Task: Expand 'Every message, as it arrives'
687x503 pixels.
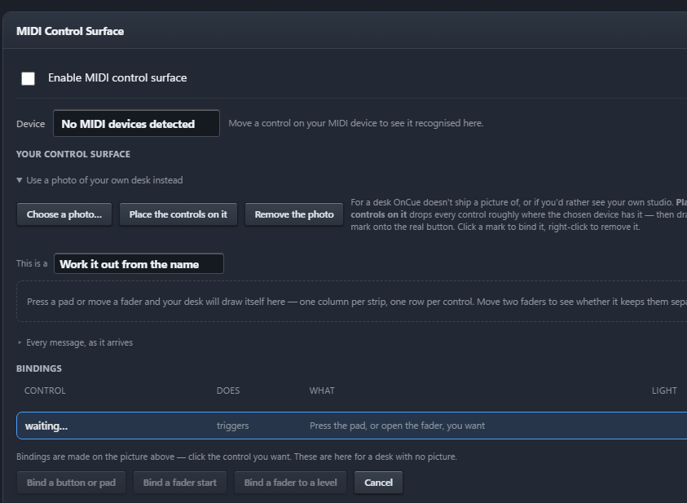Action: click(75, 342)
